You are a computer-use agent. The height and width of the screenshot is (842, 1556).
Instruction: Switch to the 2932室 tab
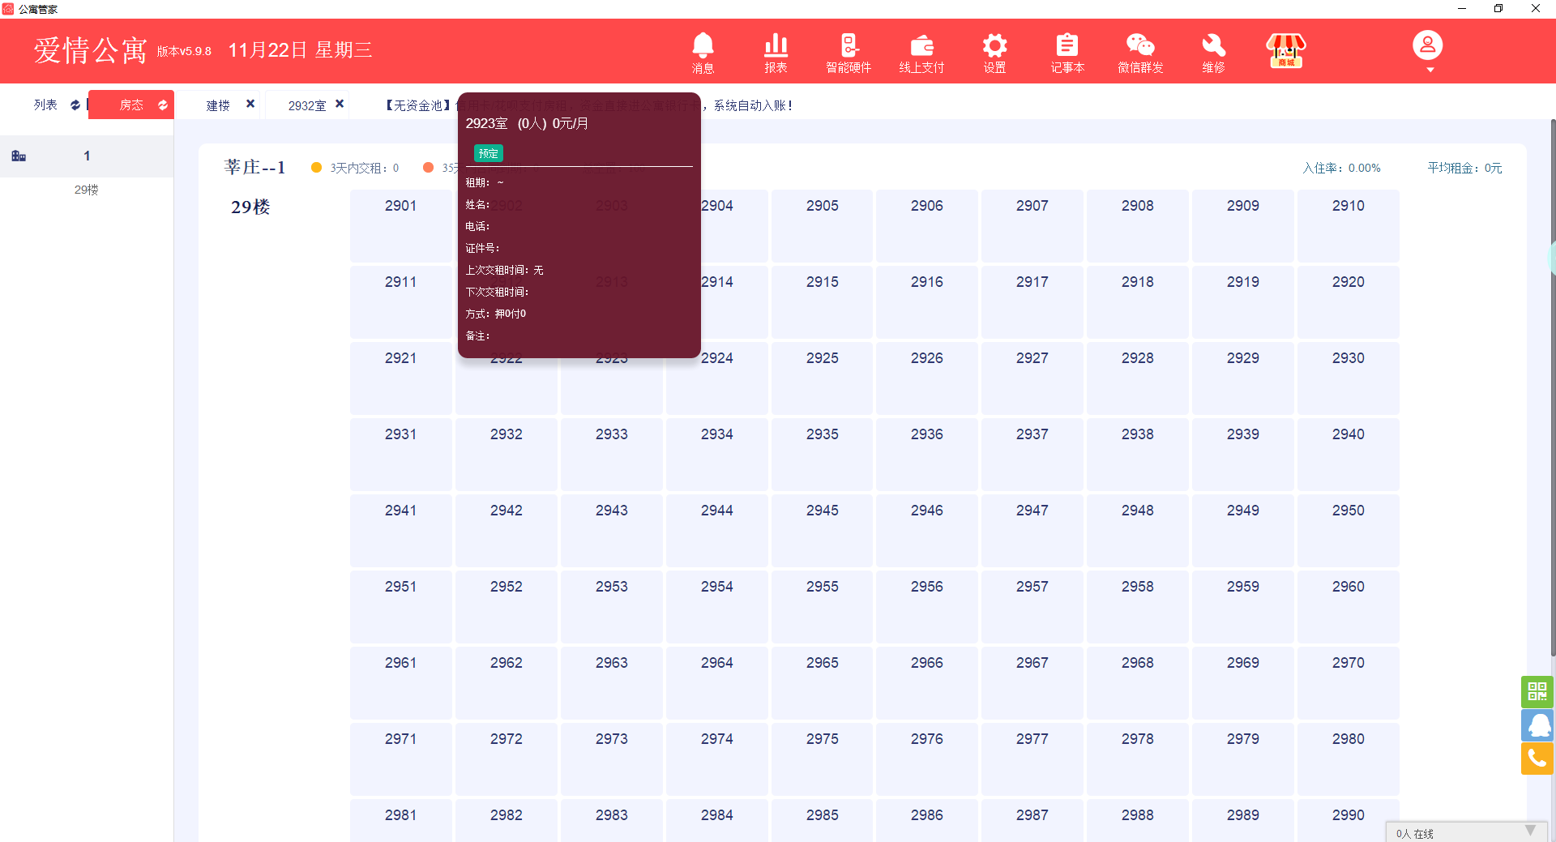tap(307, 105)
